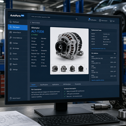Select BMW 5 Series vehicle row
The width and height of the screenshot is (126, 126).
click(x=103, y=62)
